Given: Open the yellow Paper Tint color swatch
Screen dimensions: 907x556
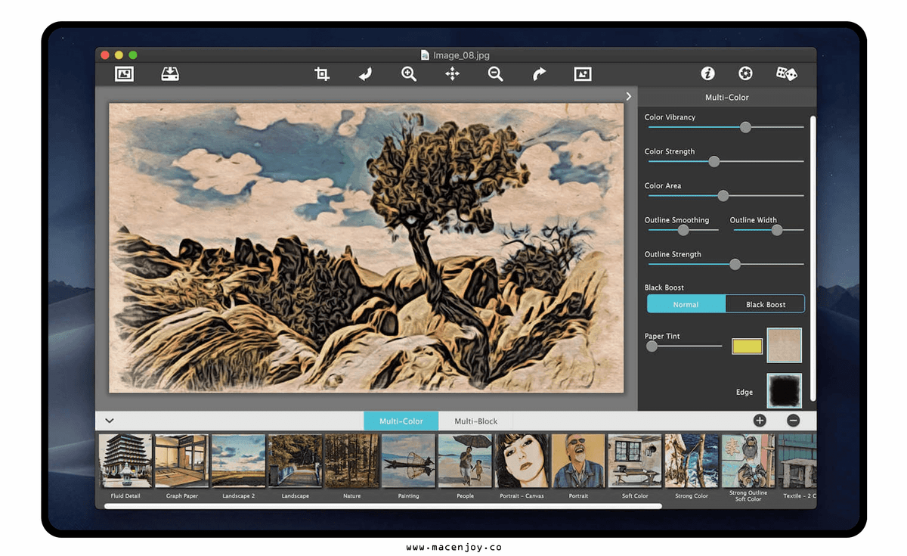Looking at the screenshot, I should coord(747,346).
